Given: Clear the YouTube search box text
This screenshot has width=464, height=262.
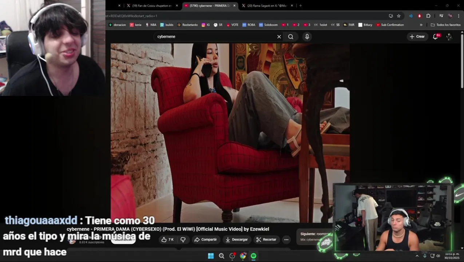Looking at the screenshot, I should pos(279,36).
